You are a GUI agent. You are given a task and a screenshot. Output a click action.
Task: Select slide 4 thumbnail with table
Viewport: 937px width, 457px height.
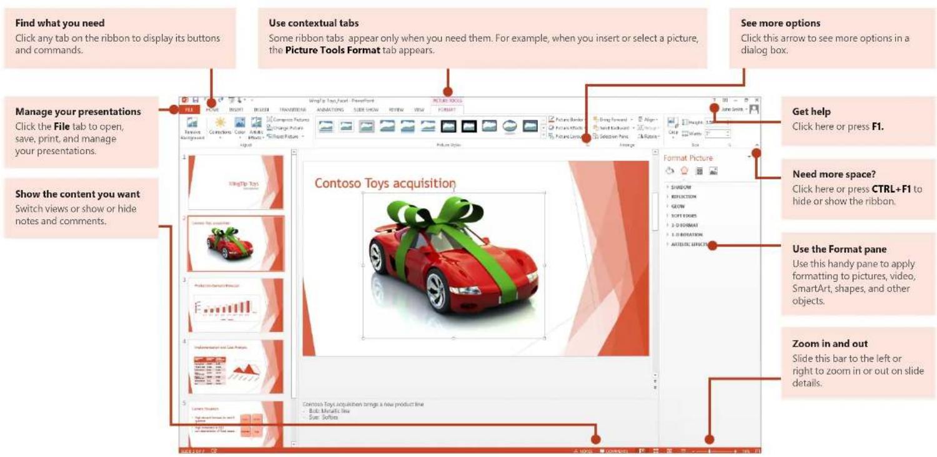point(236,366)
